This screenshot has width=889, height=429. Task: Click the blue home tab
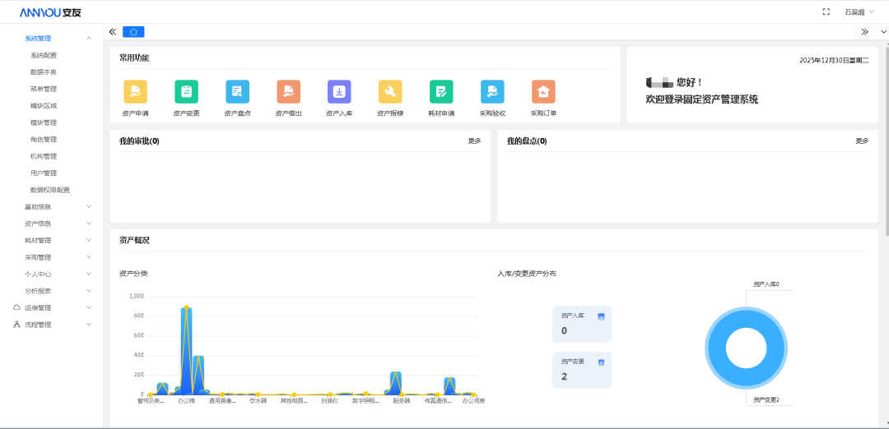click(x=134, y=31)
